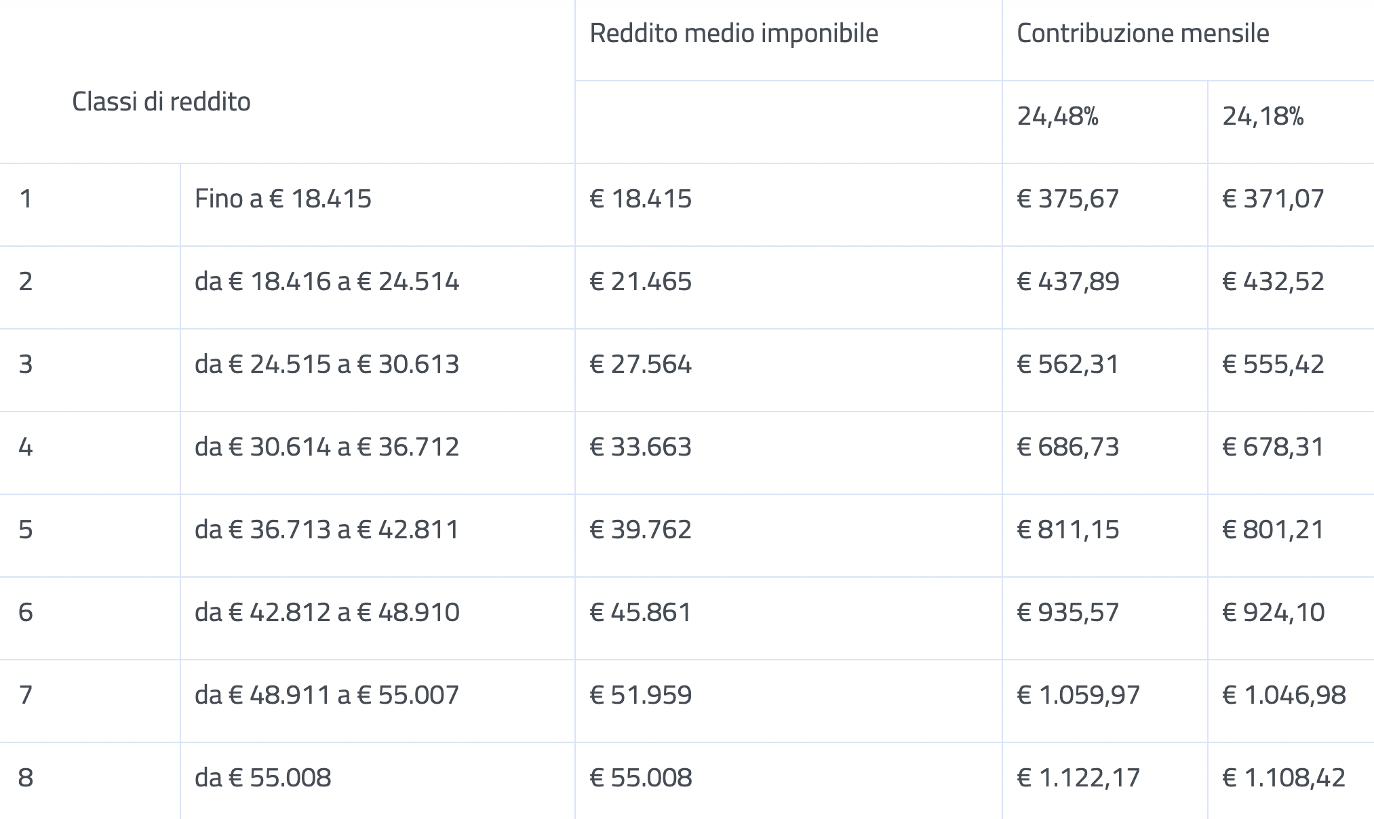
Task: Click the 'da € 48.911 a € 55.007' range
Action: pos(327,695)
